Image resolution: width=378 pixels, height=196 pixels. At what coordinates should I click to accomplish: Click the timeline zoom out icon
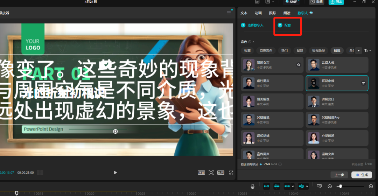coord(330,186)
